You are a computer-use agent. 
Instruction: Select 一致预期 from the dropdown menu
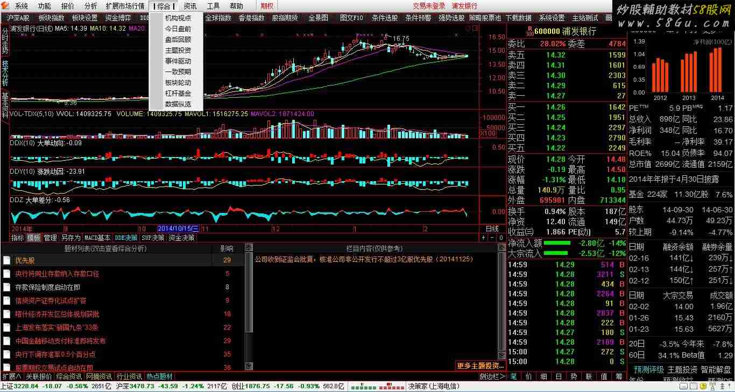click(178, 72)
